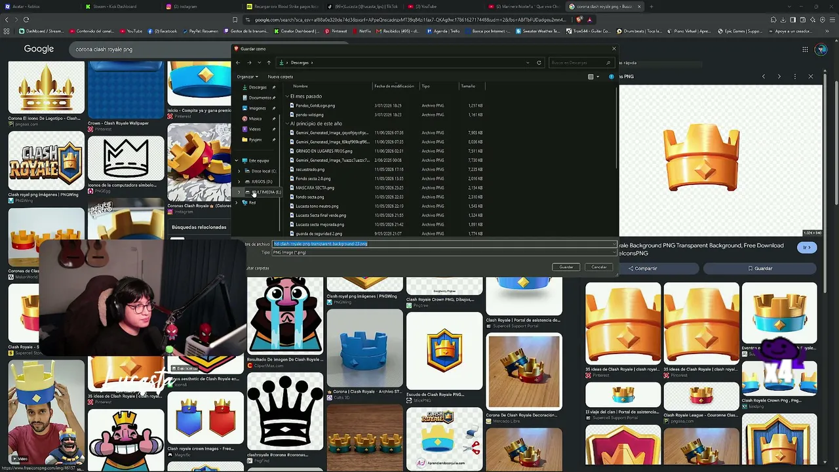Open the preview panel more options menu
Image resolution: width=839 pixels, height=472 pixels.
(795, 77)
